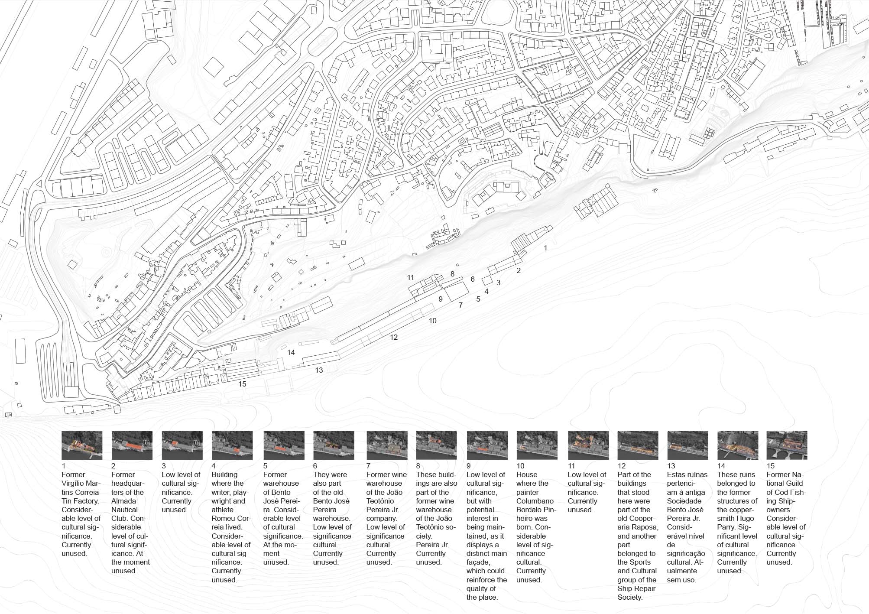
Task: Click thumbnail 2 of the Almada Nautical Club
Action: 132,445
